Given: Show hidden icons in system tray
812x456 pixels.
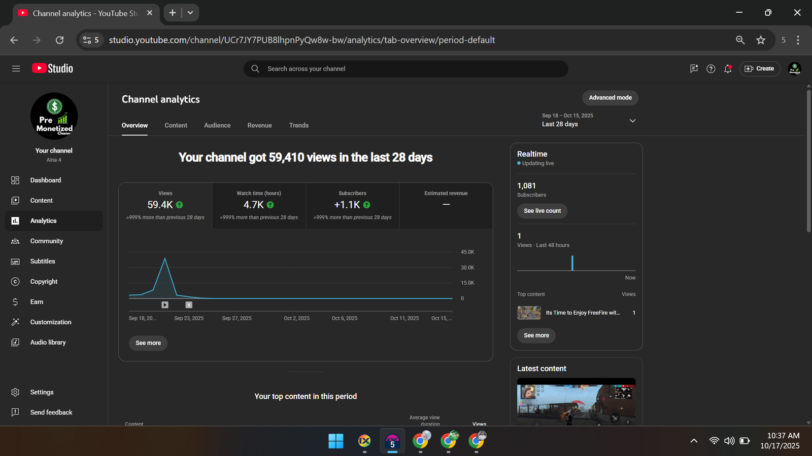Looking at the screenshot, I should (694, 441).
